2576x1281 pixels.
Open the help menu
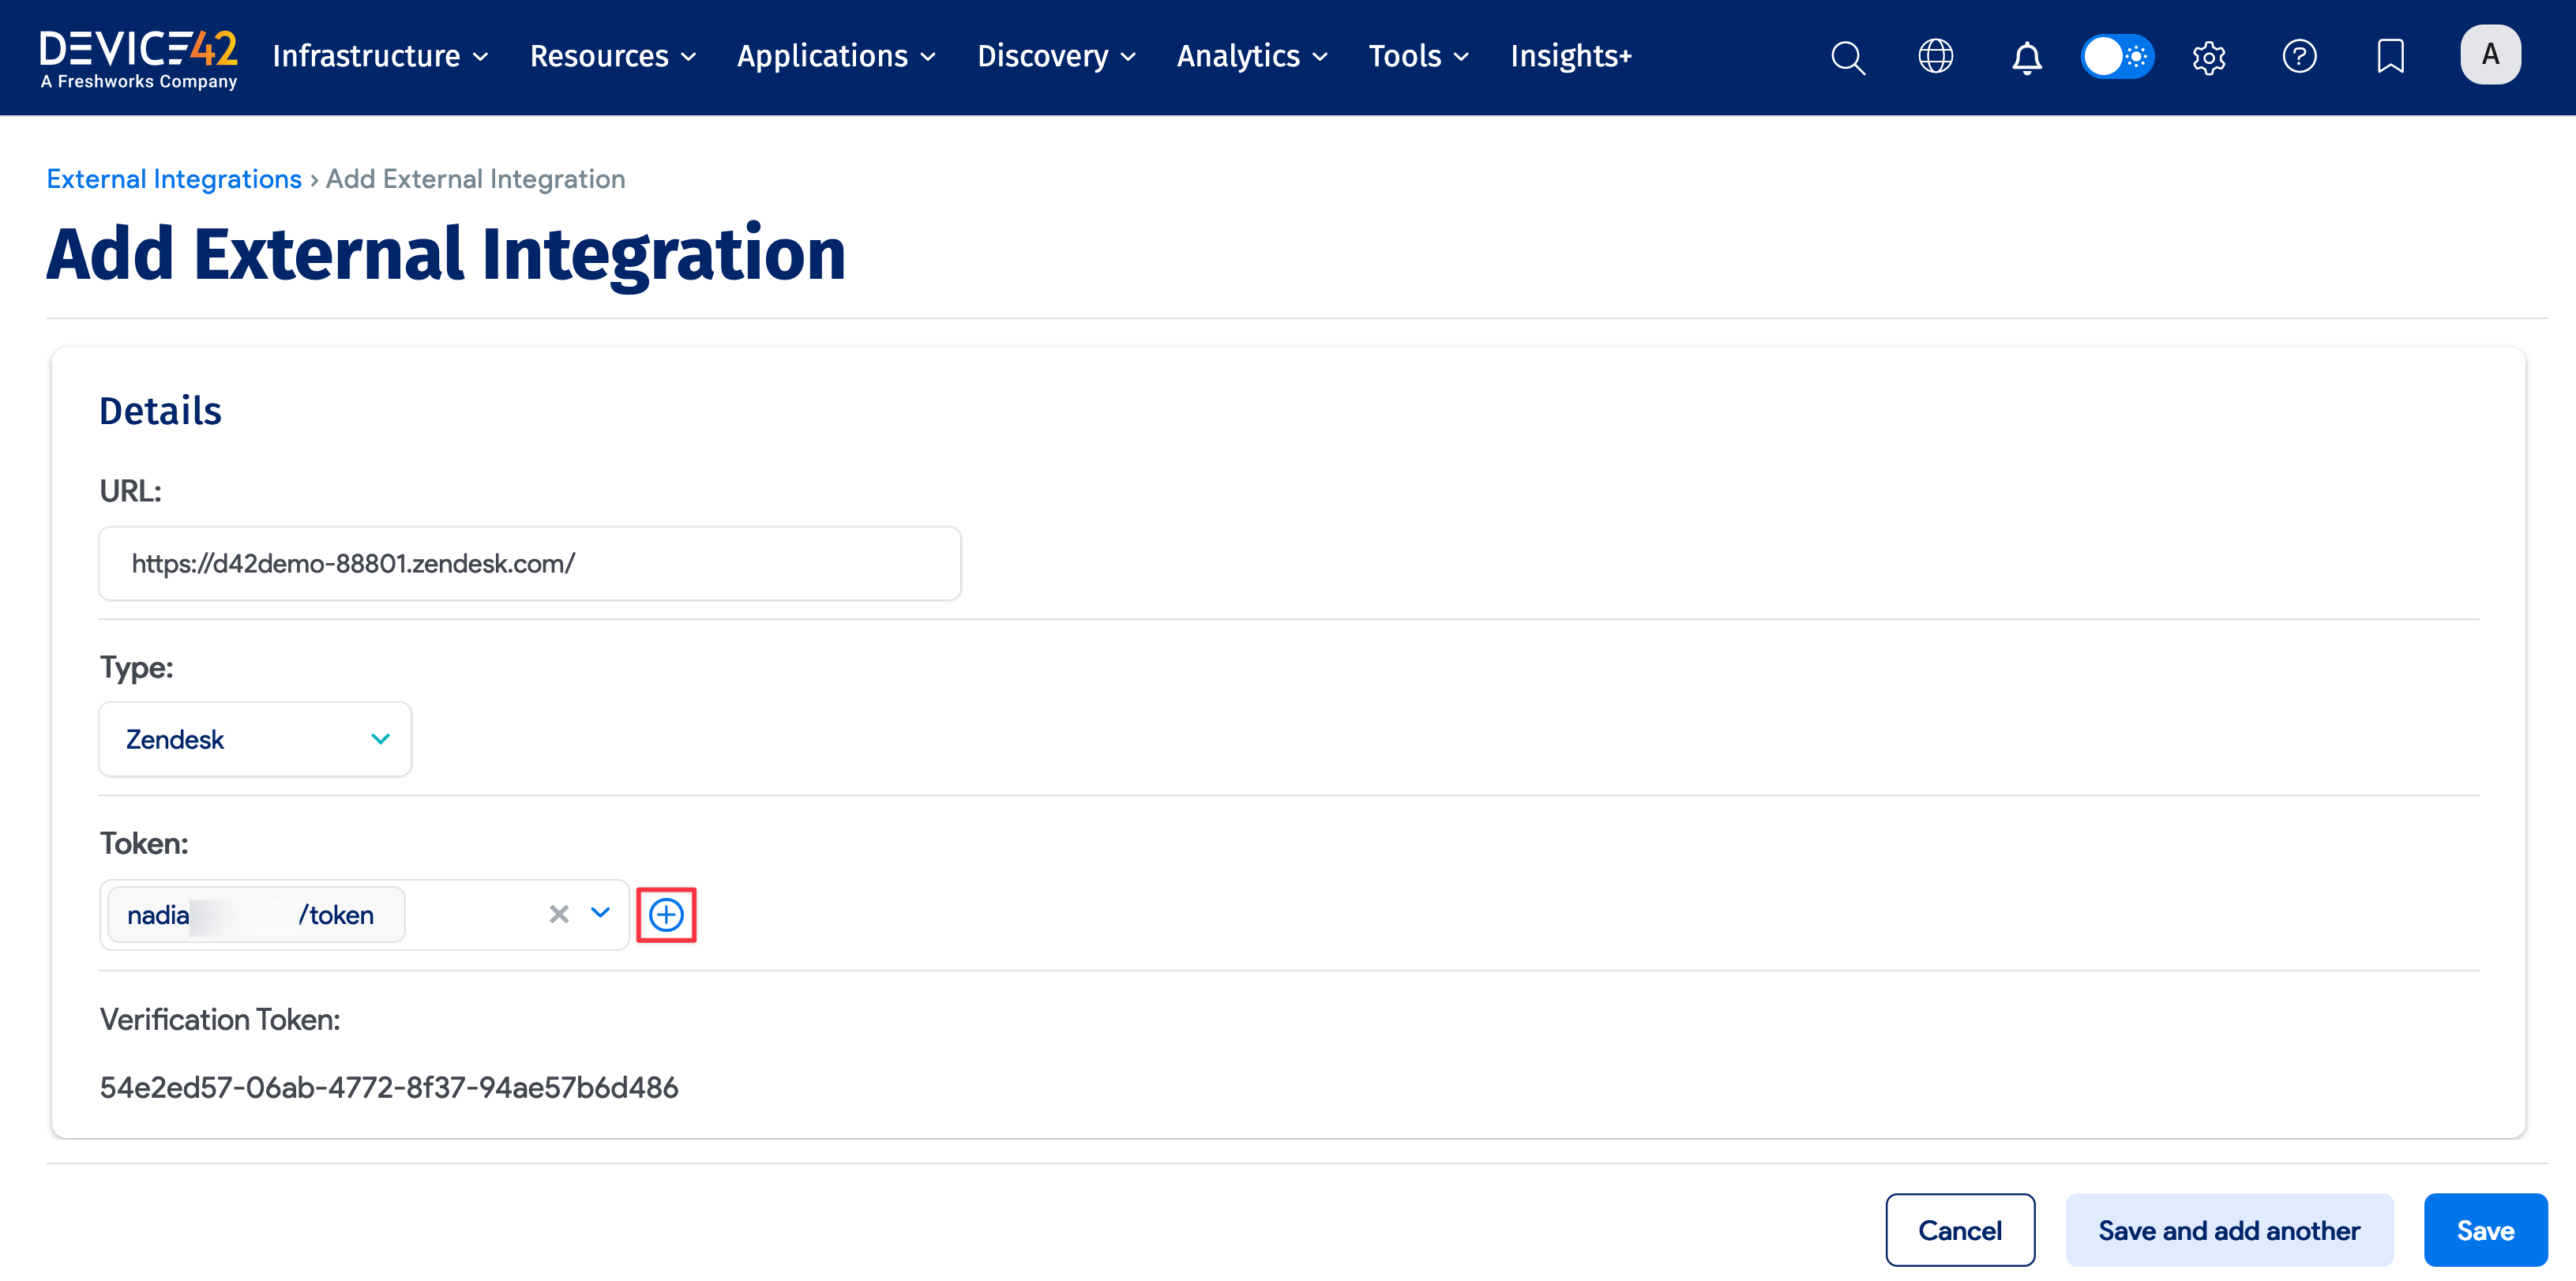[x=2299, y=57]
